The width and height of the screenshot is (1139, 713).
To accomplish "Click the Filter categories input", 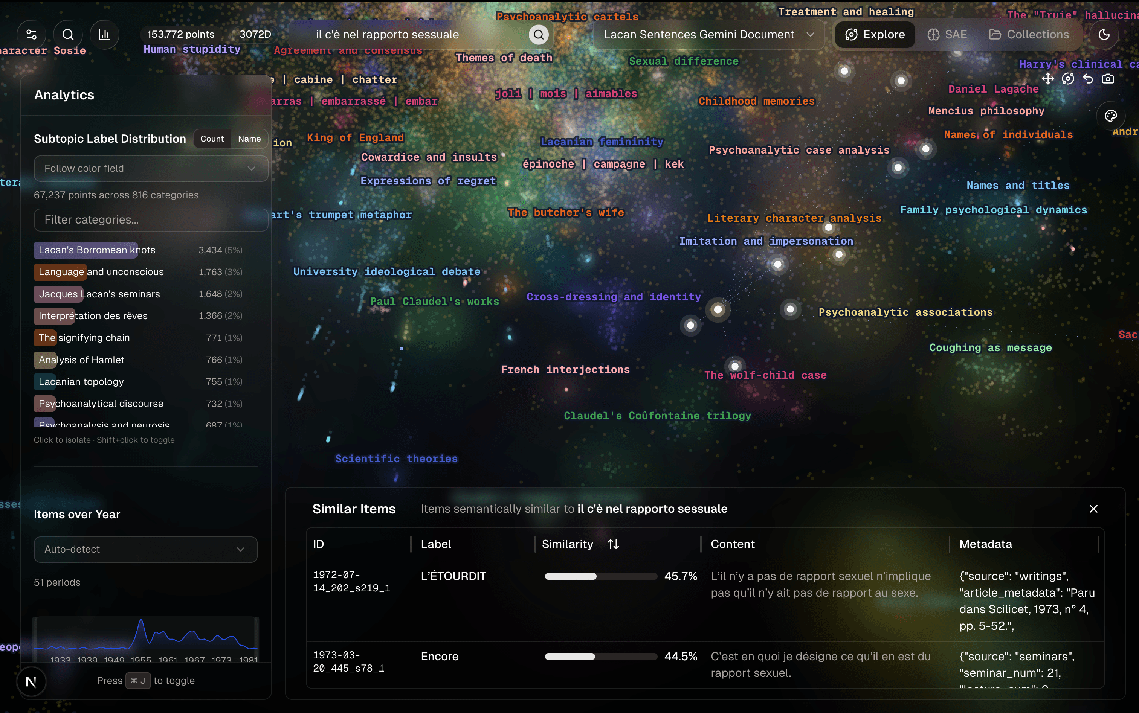I will coord(151,220).
